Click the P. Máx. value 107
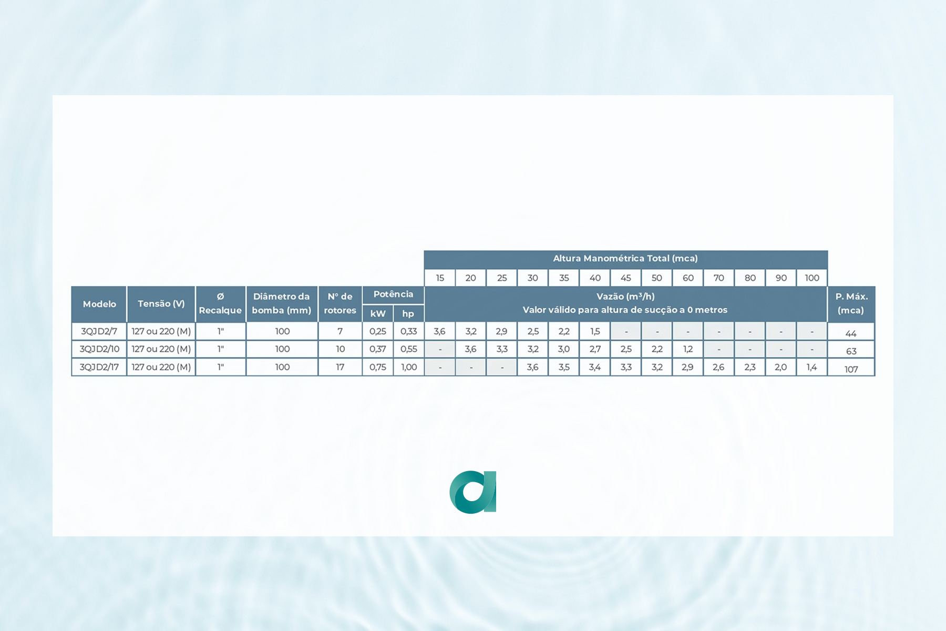The width and height of the screenshot is (946, 631). (x=851, y=369)
